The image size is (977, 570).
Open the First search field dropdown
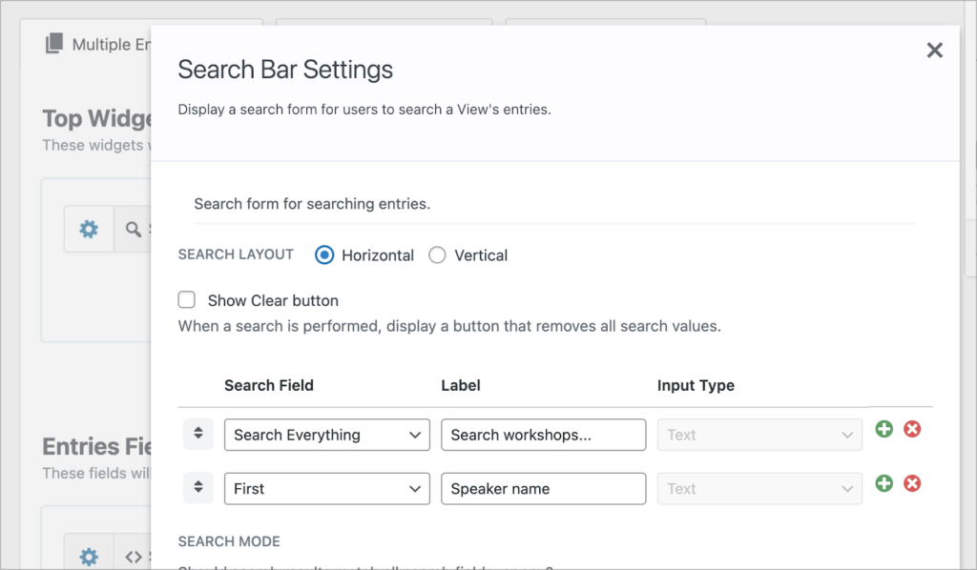[x=326, y=488]
